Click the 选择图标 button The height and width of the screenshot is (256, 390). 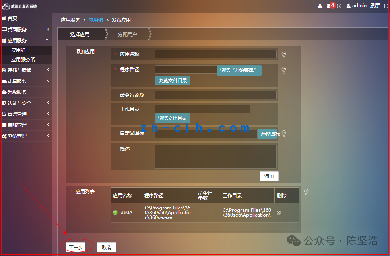[268, 134]
